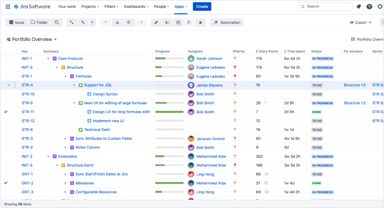384x208 pixels.
Task: Click the scissors cut icon in toolbar
Action: click(x=167, y=23)
